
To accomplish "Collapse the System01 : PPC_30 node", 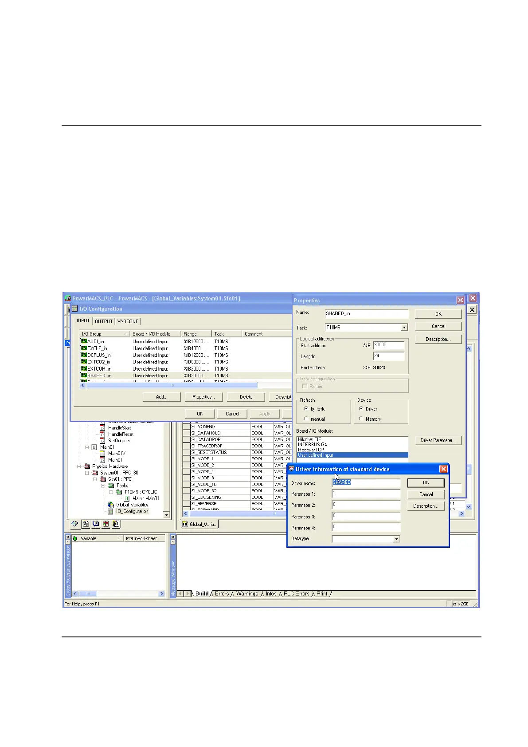I will click(87, 473).
